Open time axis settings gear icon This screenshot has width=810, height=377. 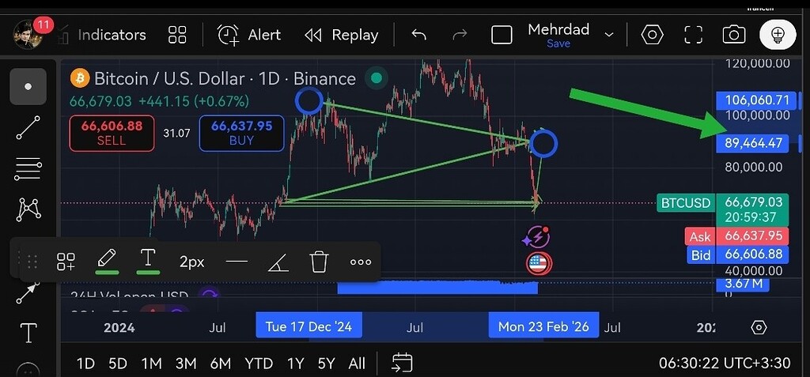[759, 327]
